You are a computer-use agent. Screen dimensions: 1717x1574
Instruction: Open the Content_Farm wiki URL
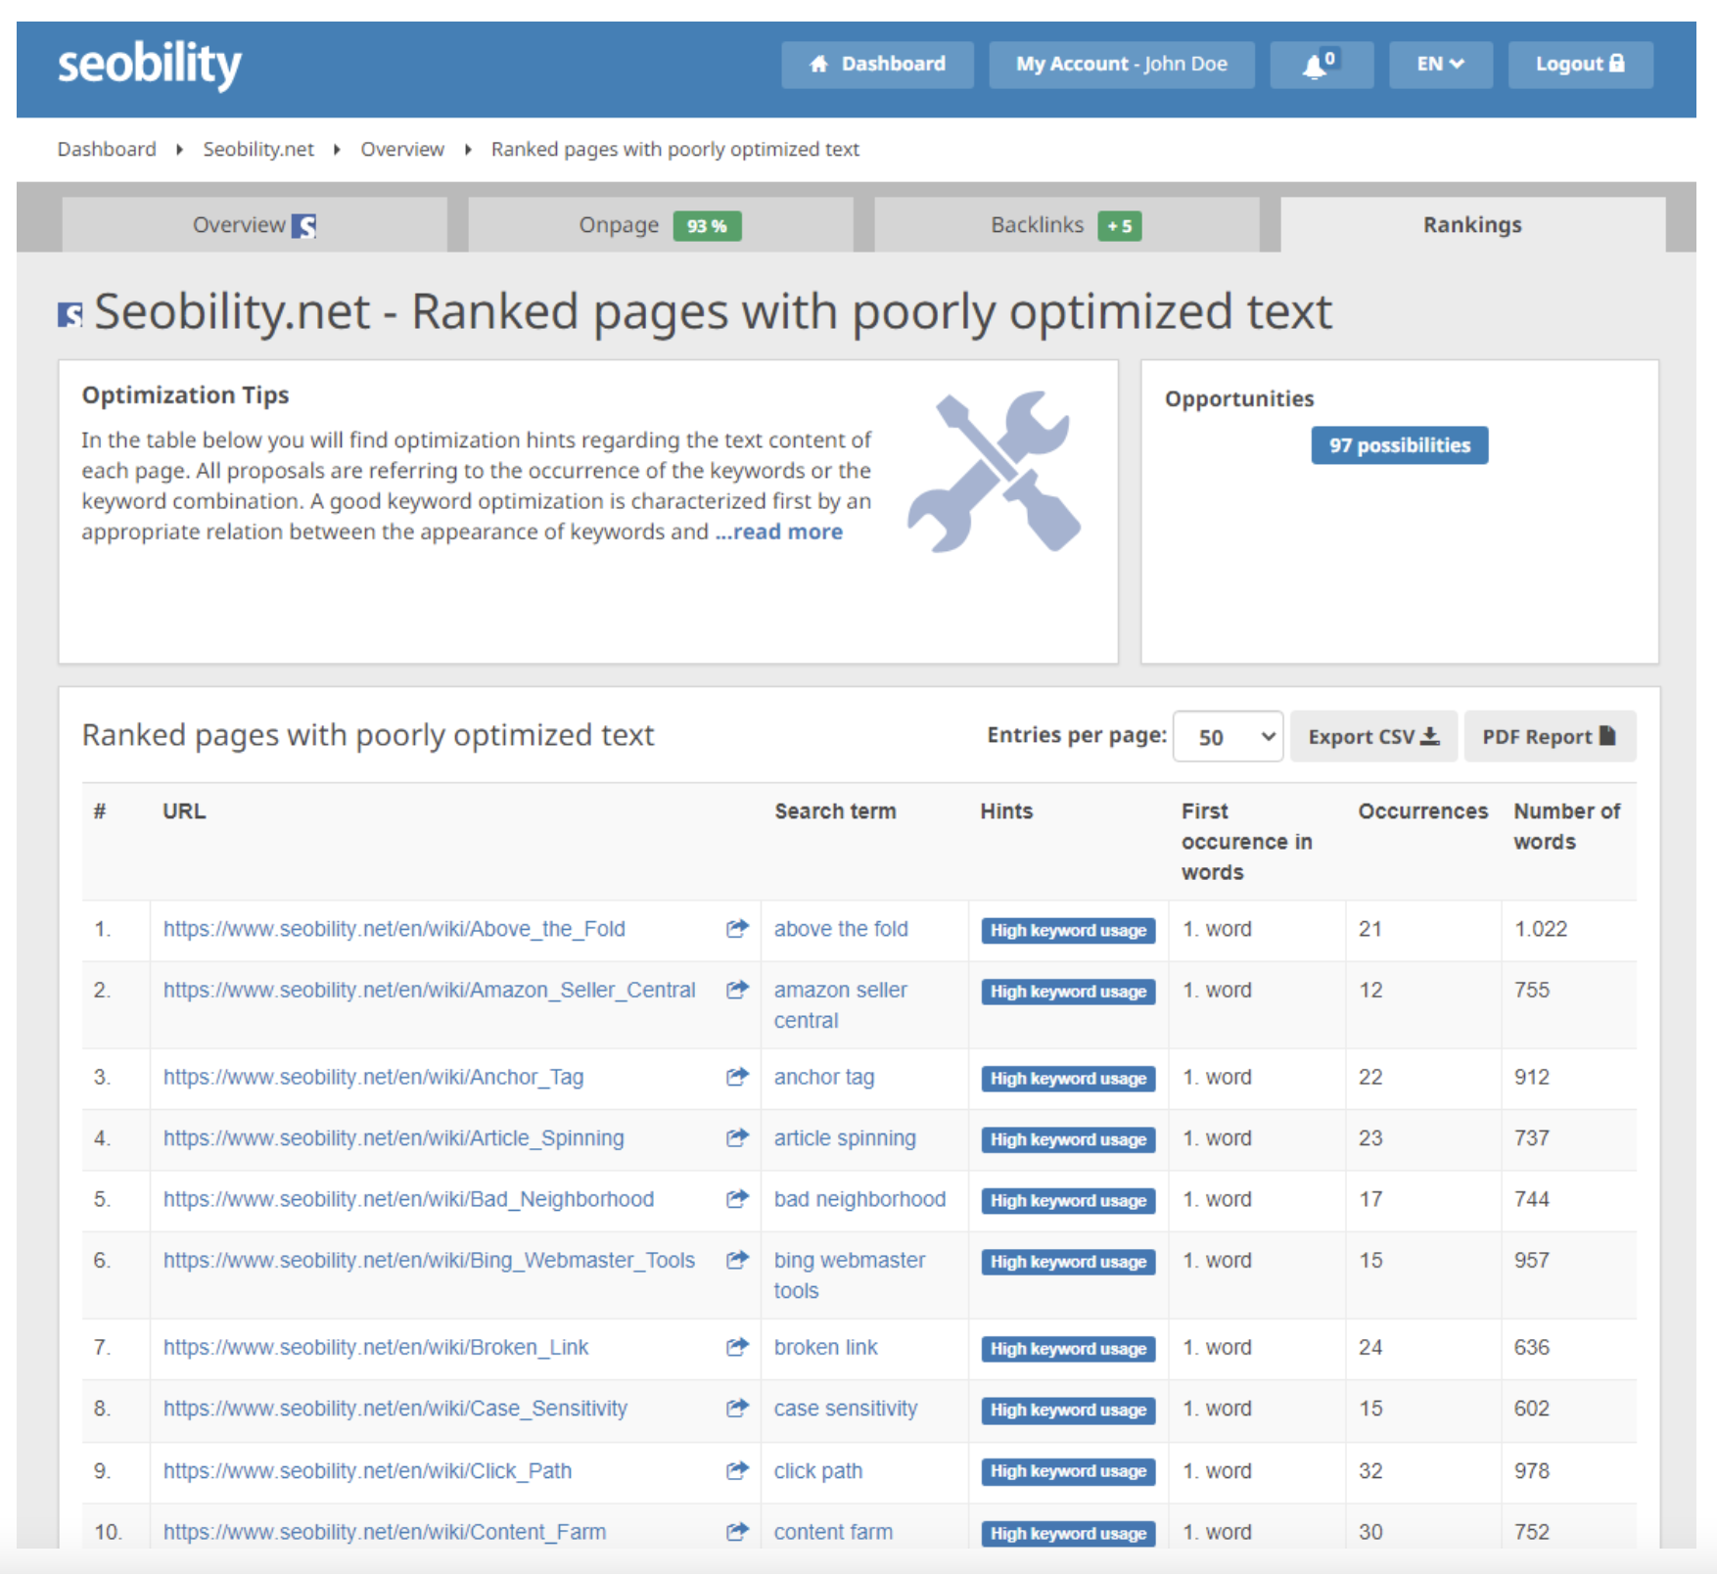tap(385, 1532)
